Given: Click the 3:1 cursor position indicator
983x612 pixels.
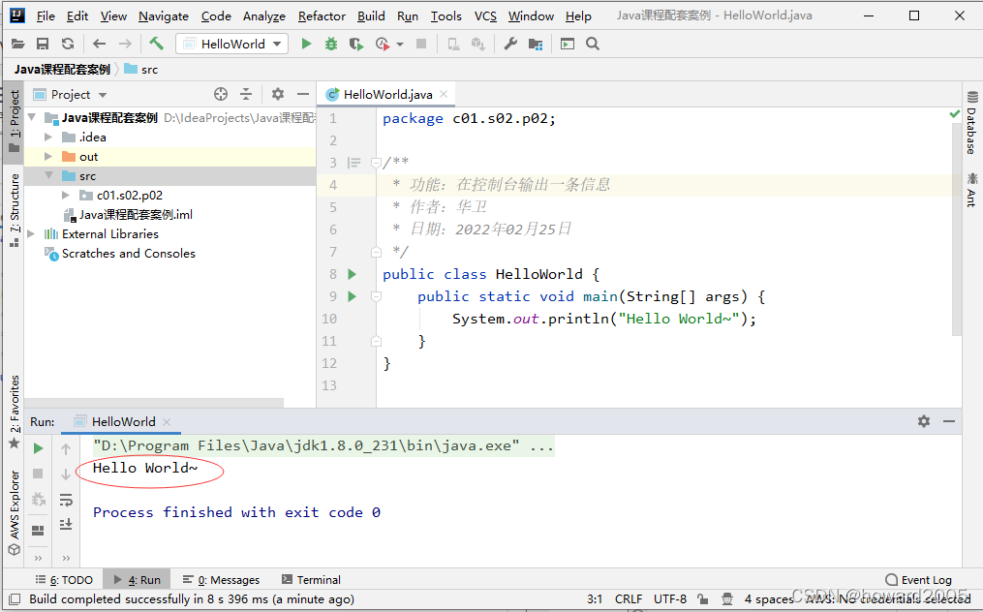Looking at the screenshot, I should point(595,598).
